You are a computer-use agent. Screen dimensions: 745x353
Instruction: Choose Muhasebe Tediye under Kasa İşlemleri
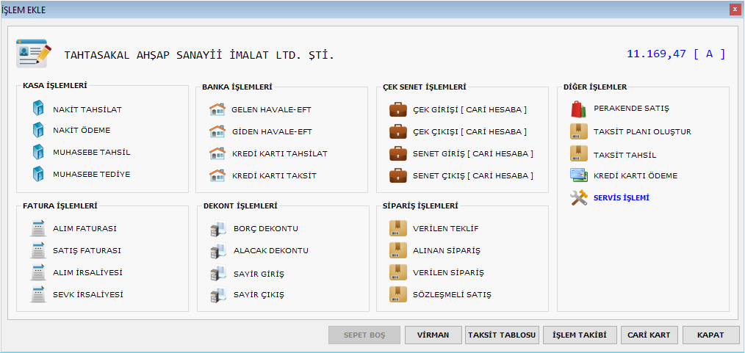point(91,174)
